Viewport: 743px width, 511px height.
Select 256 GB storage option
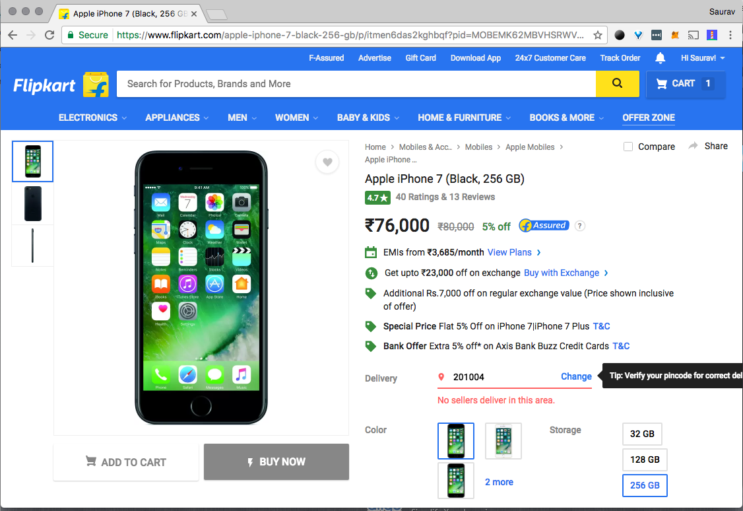645,485
